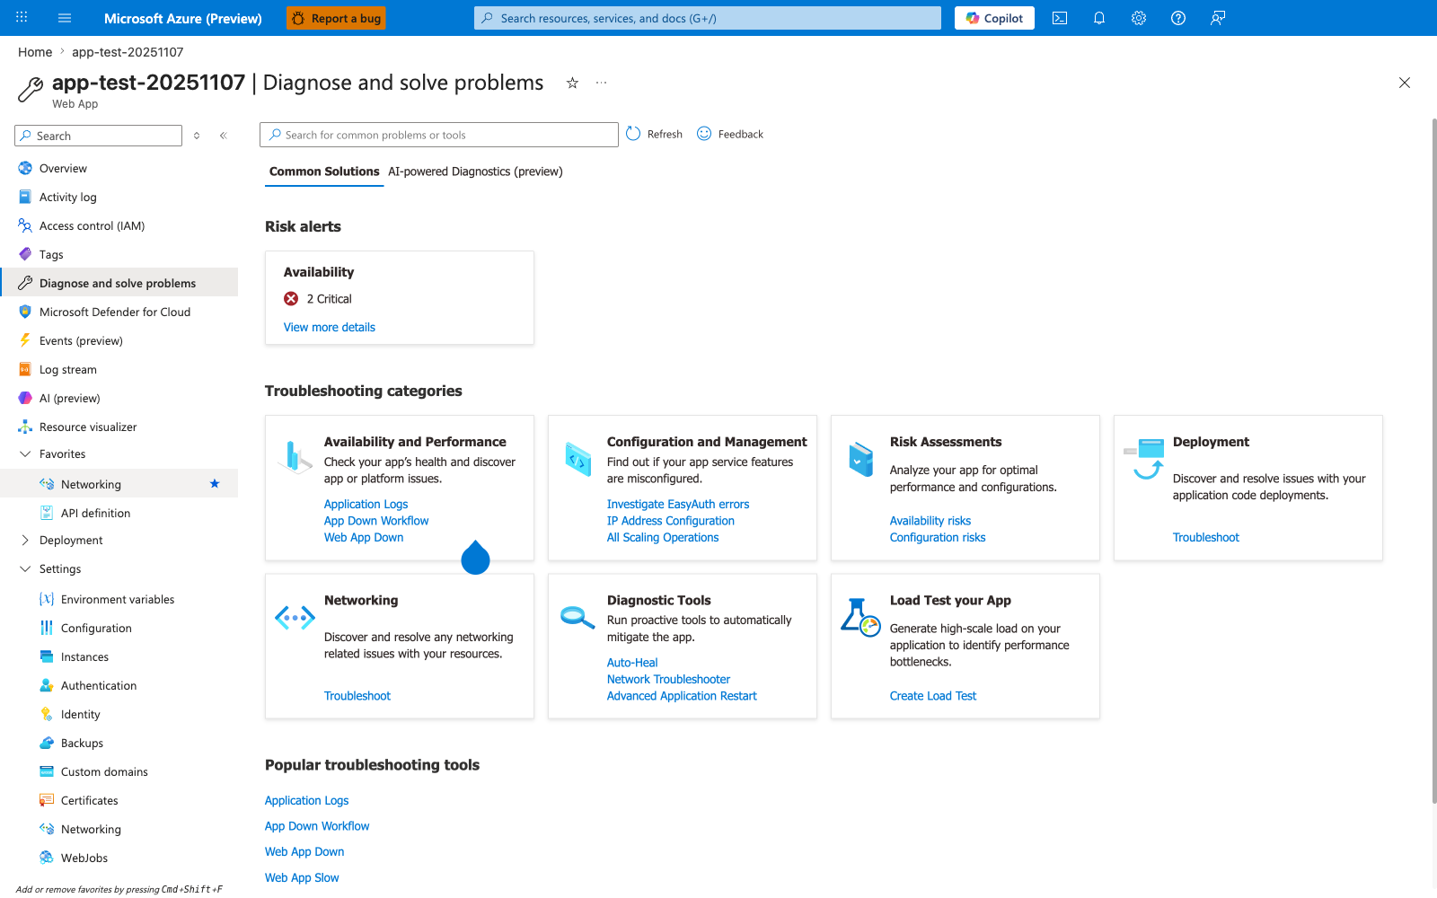
Task: Close the Diagnose and solve problems blade
Action: pyautogui.click(x=1405, y=83)
